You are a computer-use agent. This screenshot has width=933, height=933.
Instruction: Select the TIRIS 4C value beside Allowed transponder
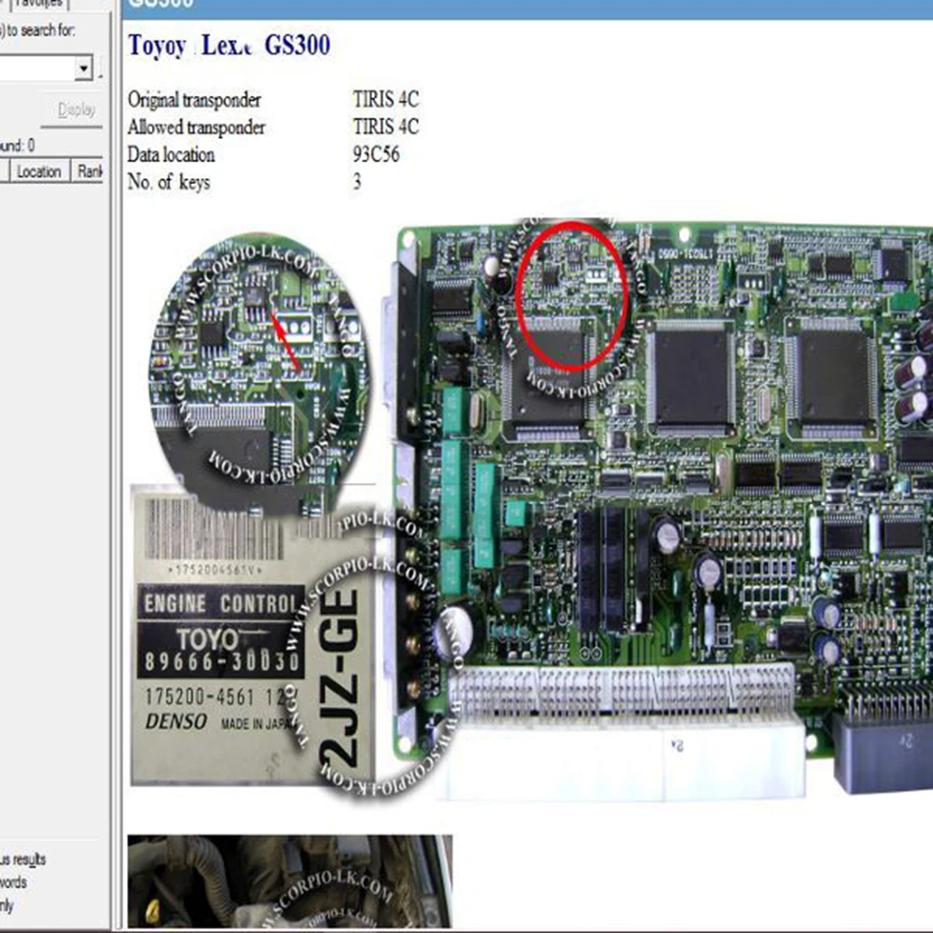pos(385,126)
